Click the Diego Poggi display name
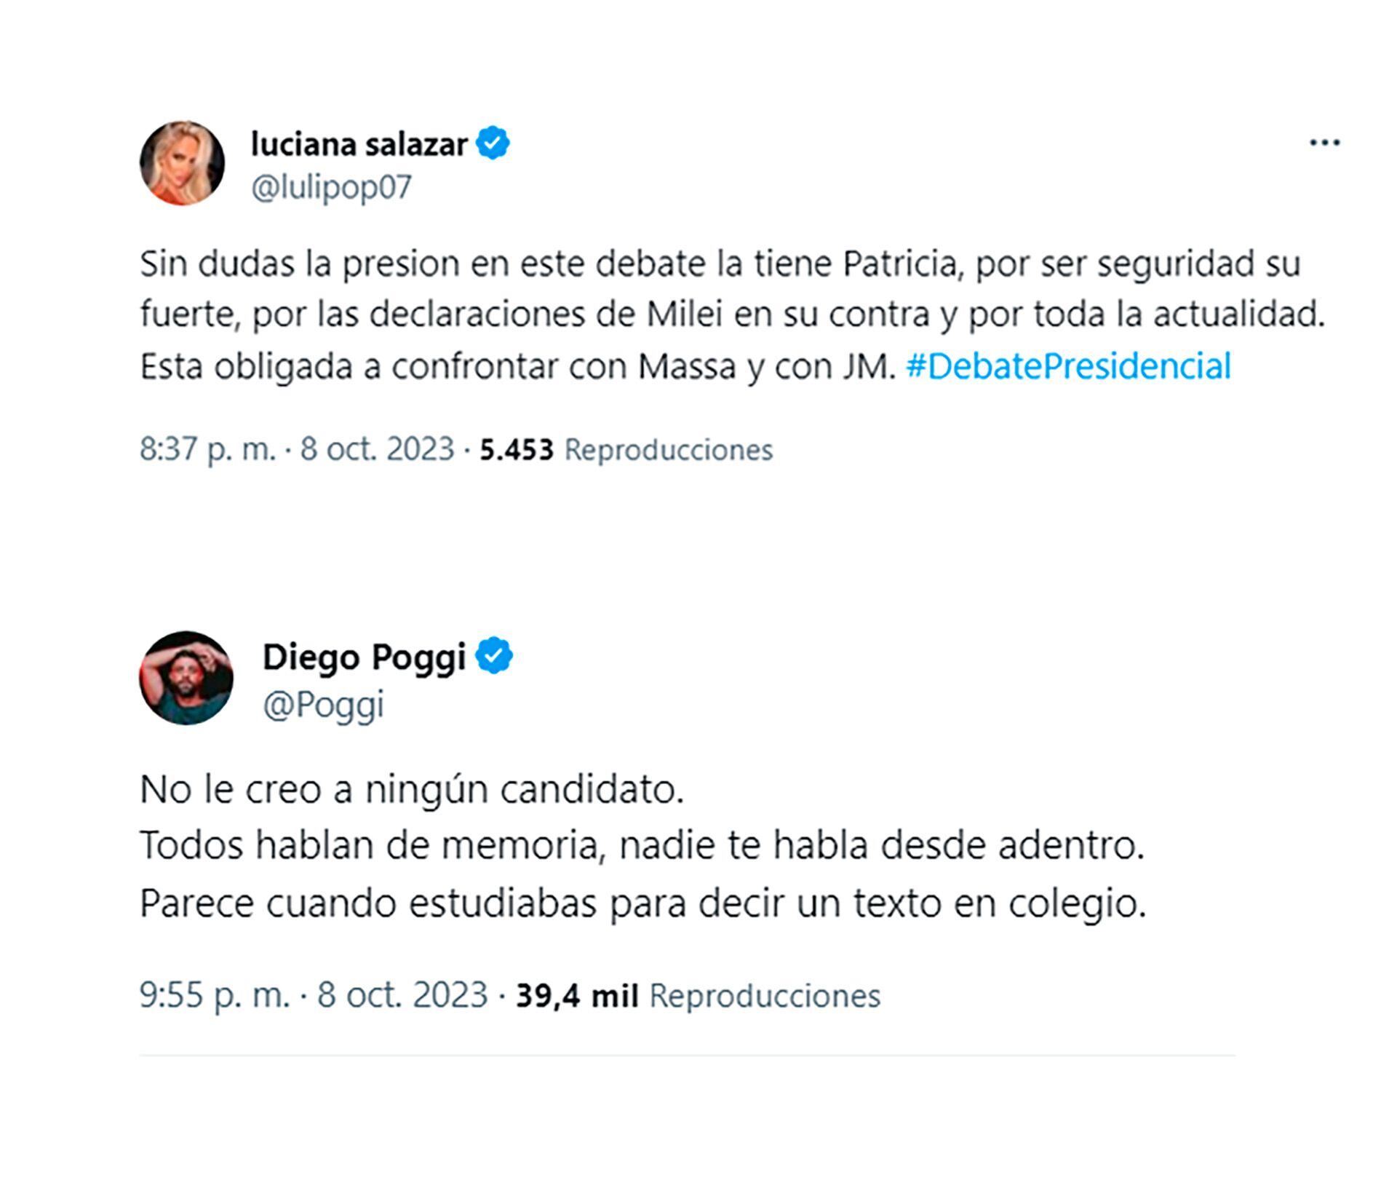Screen dimensions: 1397x1183 (364, 657)
